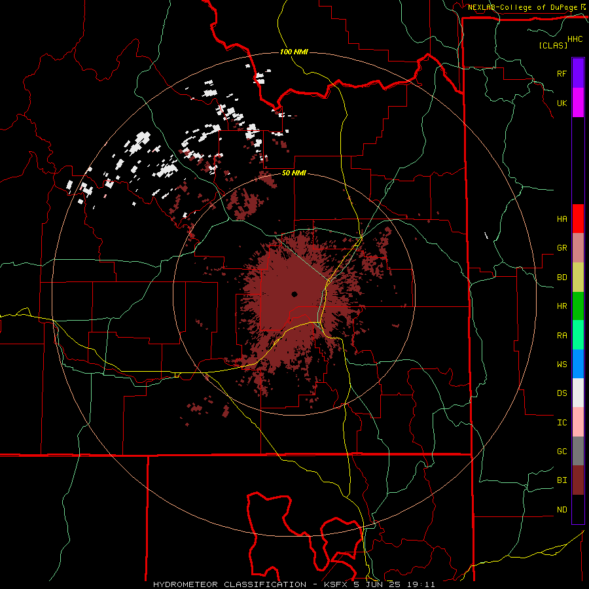Select the BD yellow legend block
This screenshot has height=589, width=589.
(x=578, y=277)
